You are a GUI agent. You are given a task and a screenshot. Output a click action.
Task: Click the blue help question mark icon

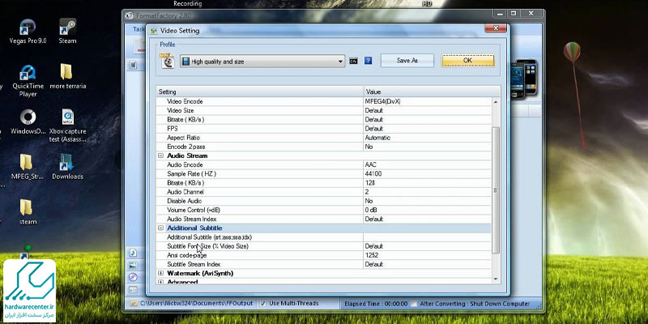point(368,61)
